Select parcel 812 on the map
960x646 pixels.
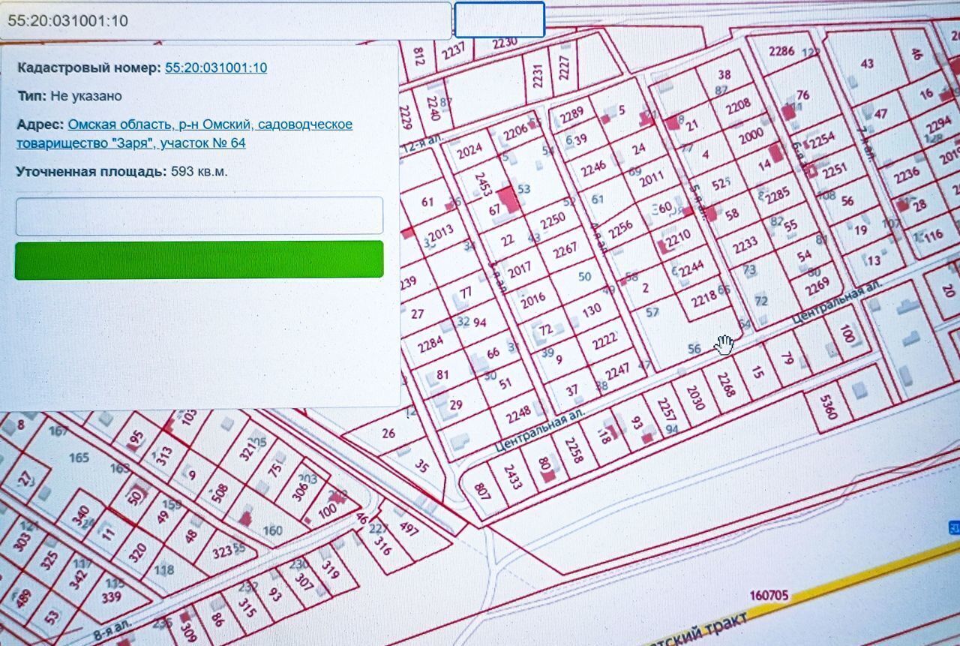click(419, 56)
